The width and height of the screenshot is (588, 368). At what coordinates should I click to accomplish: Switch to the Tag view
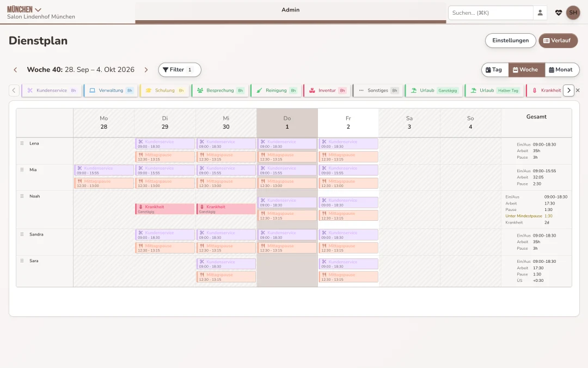(494, 70)
